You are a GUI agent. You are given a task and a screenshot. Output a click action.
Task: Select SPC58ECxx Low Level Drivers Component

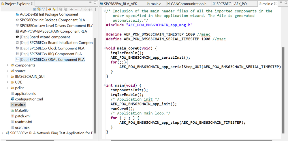(54, 26)
